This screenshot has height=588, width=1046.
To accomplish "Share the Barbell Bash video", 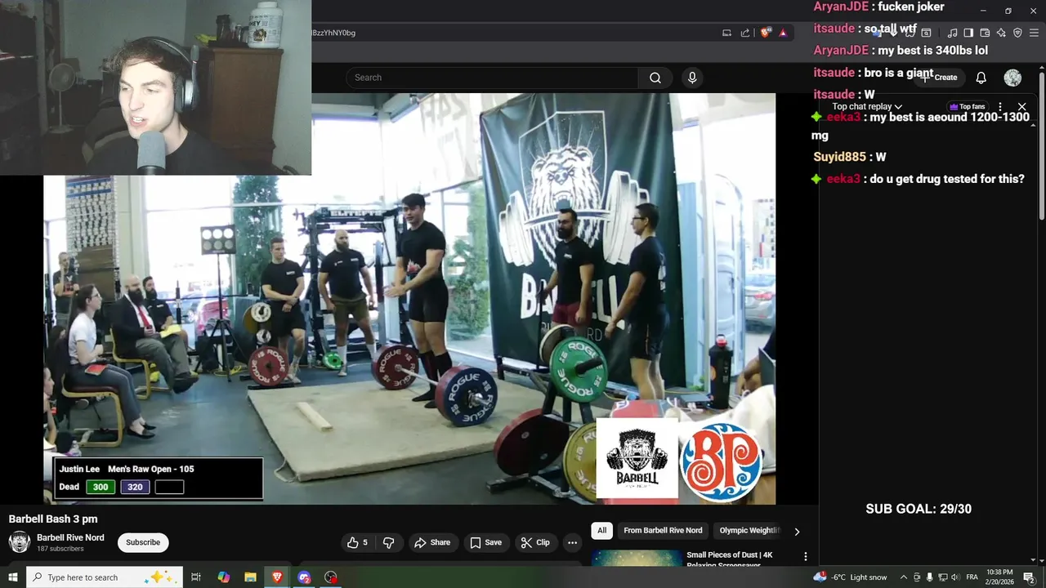I will [x=432, y=542].
